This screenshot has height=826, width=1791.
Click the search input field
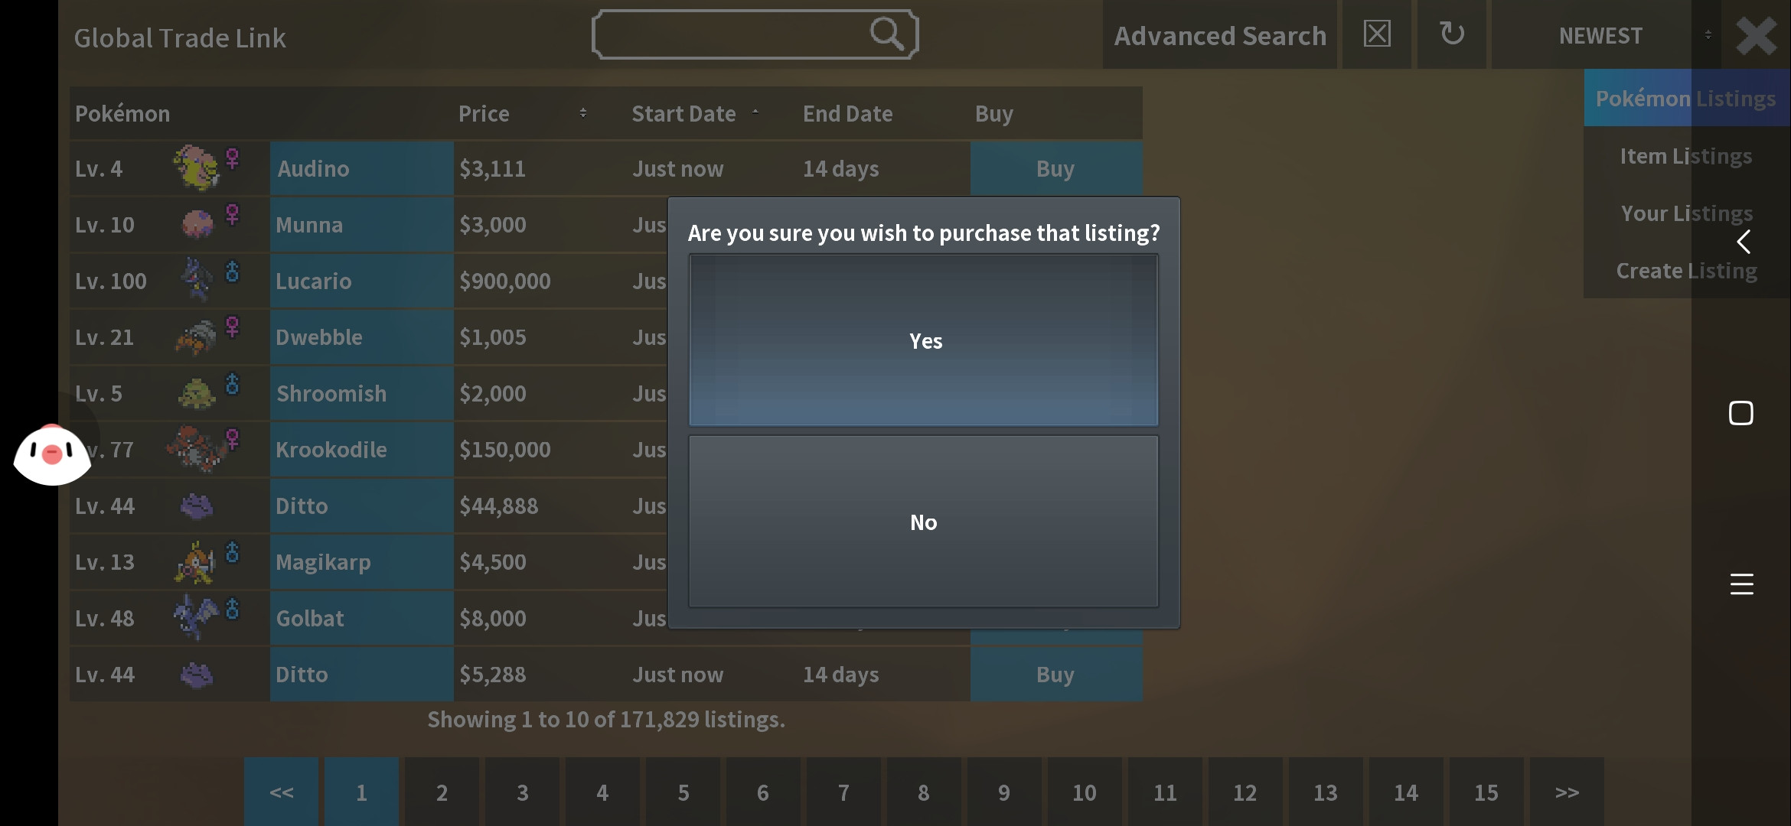coord(754,34)
